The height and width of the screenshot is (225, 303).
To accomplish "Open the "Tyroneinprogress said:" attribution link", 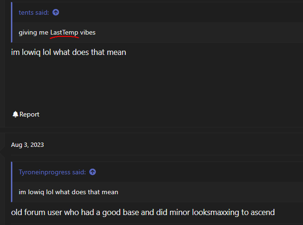I will point(52,172).
